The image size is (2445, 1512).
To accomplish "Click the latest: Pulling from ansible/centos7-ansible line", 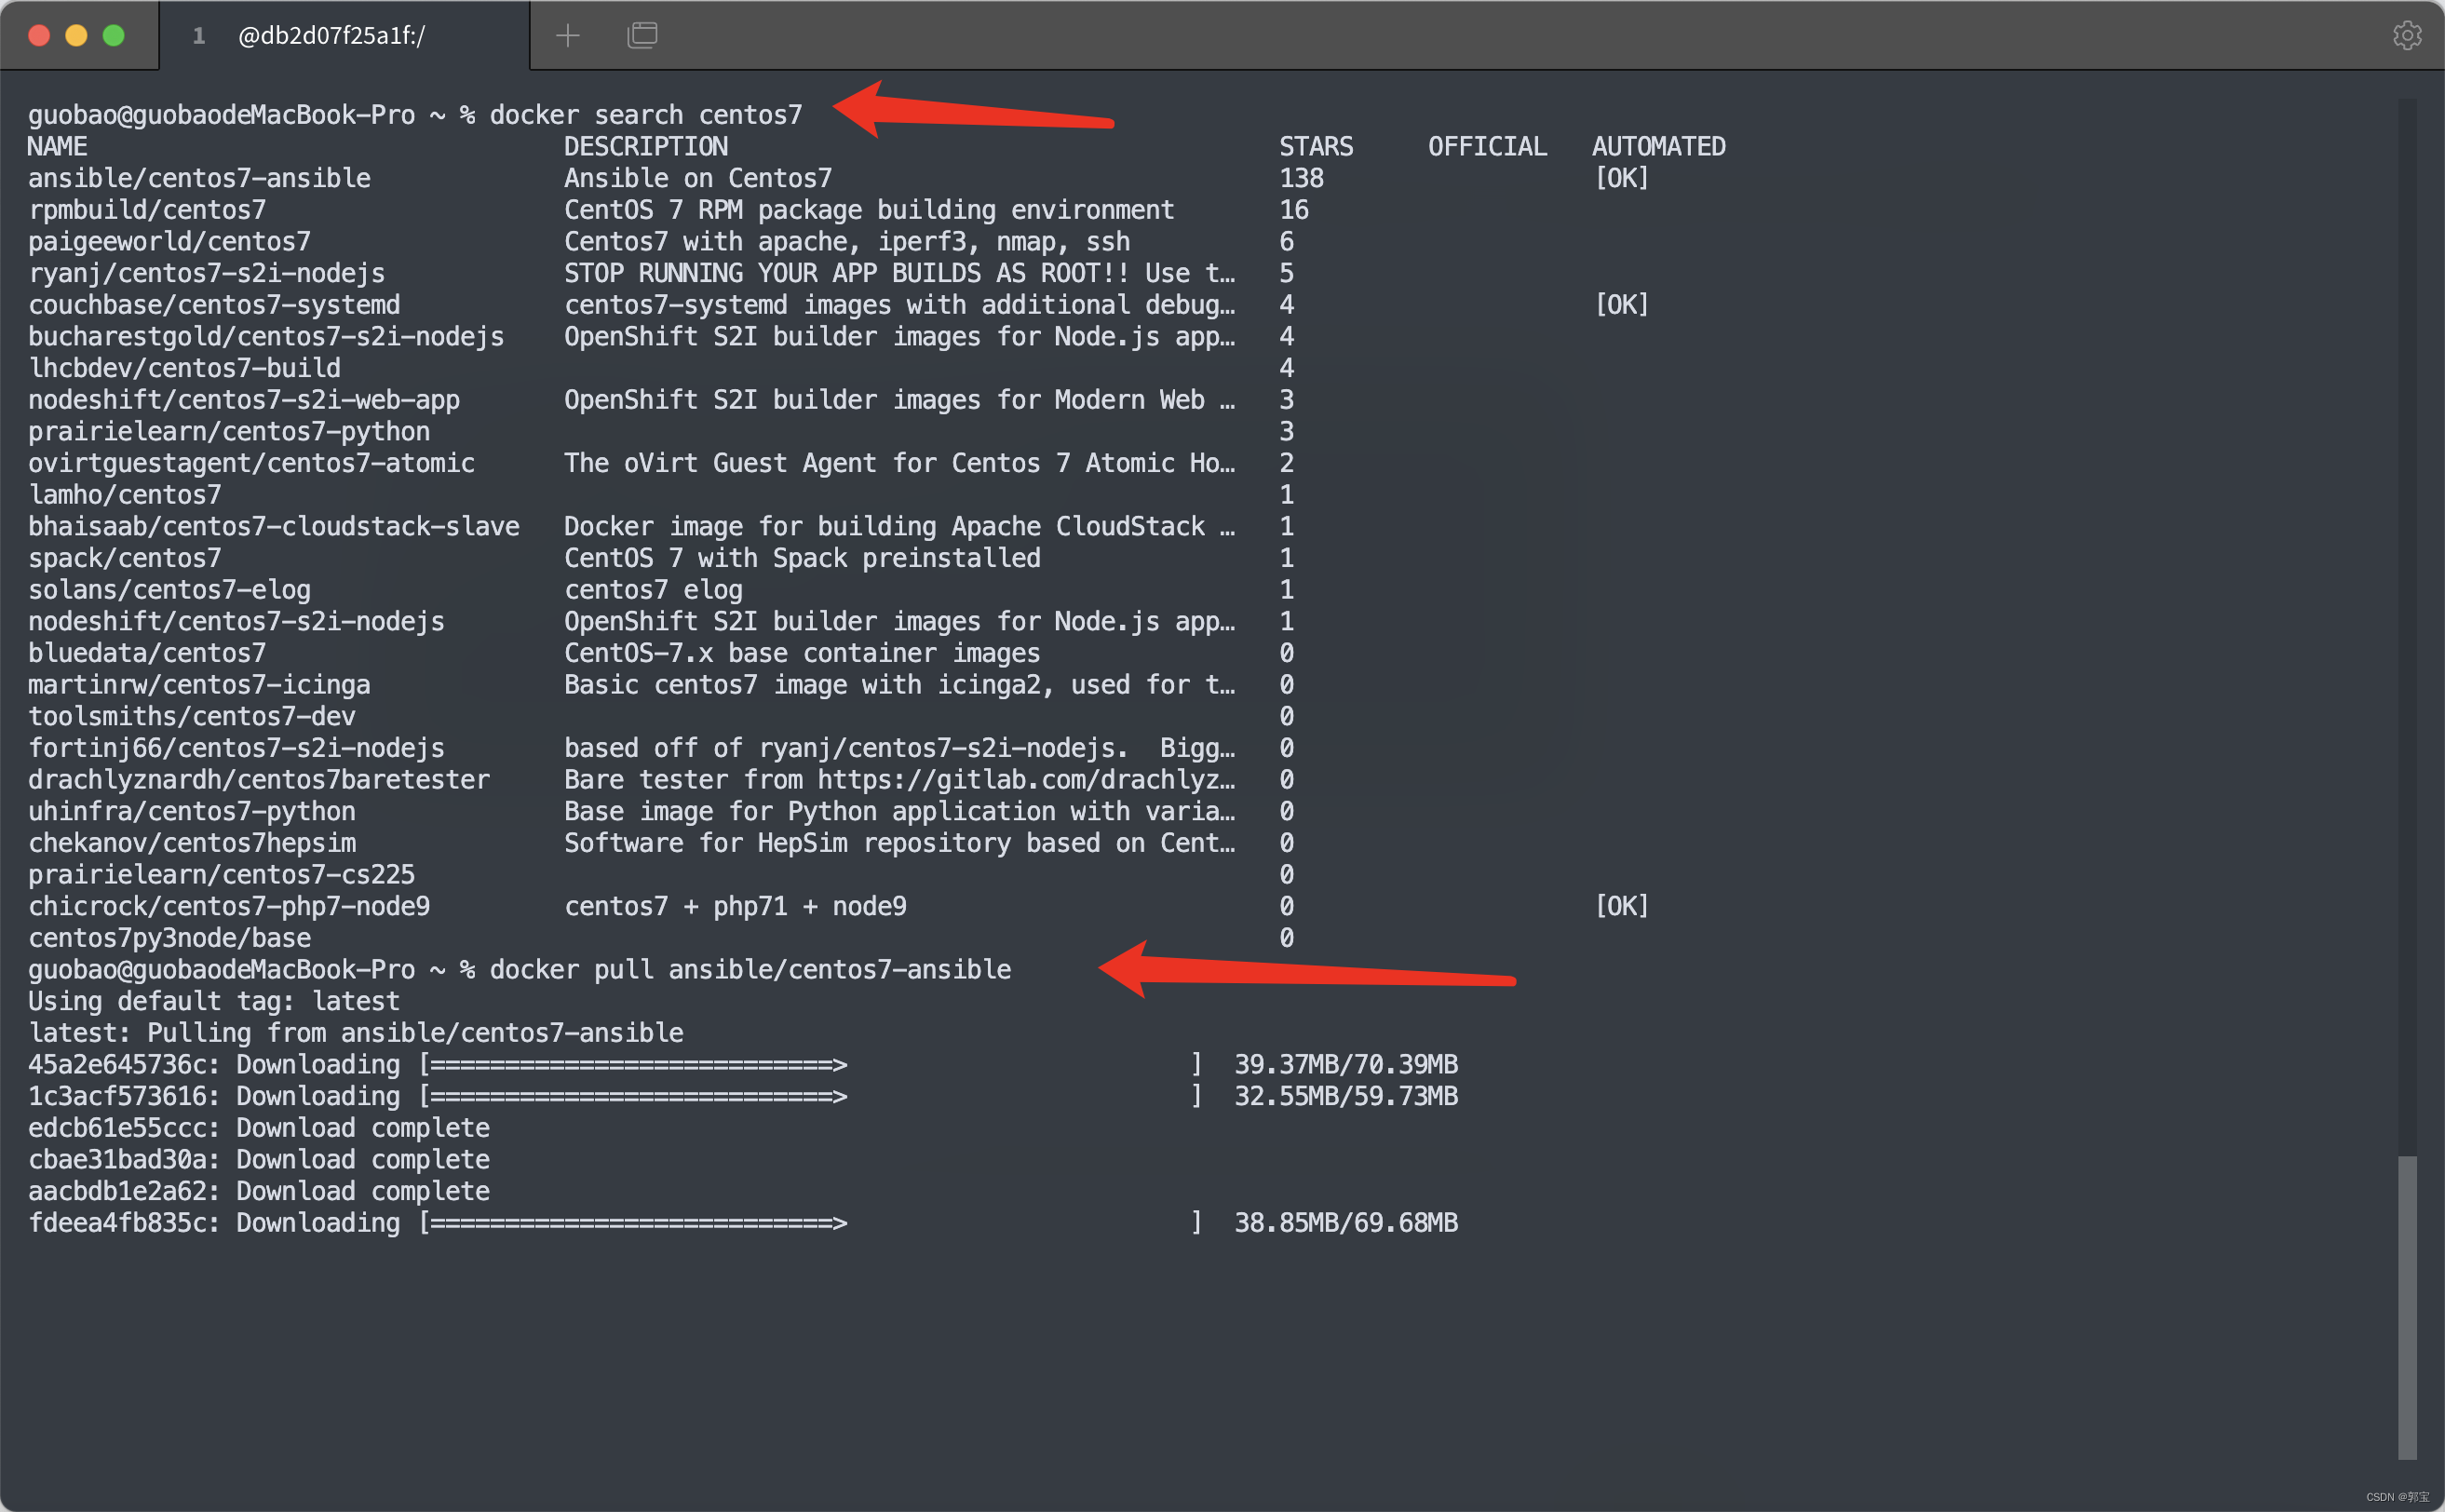I will point(354,1032).
